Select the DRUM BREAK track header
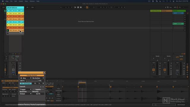Viewport: 190px width, 107px height. coord(15,8)
